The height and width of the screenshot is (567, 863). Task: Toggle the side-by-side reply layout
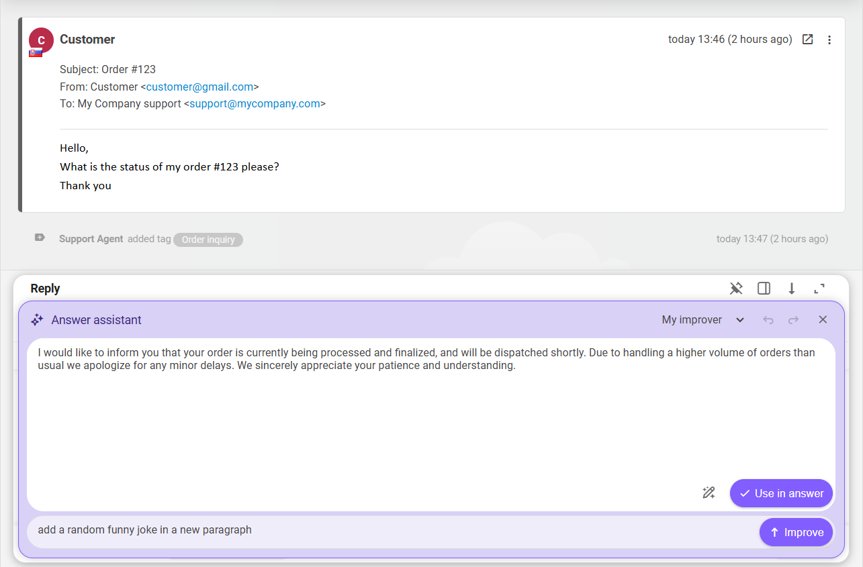tap(764, 288)
